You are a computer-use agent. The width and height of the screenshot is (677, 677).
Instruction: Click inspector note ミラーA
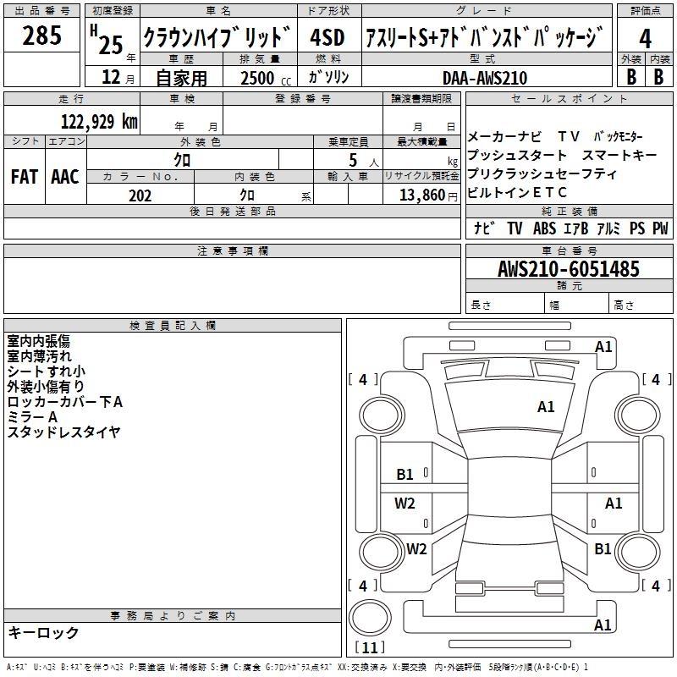[x=32, y=416]
